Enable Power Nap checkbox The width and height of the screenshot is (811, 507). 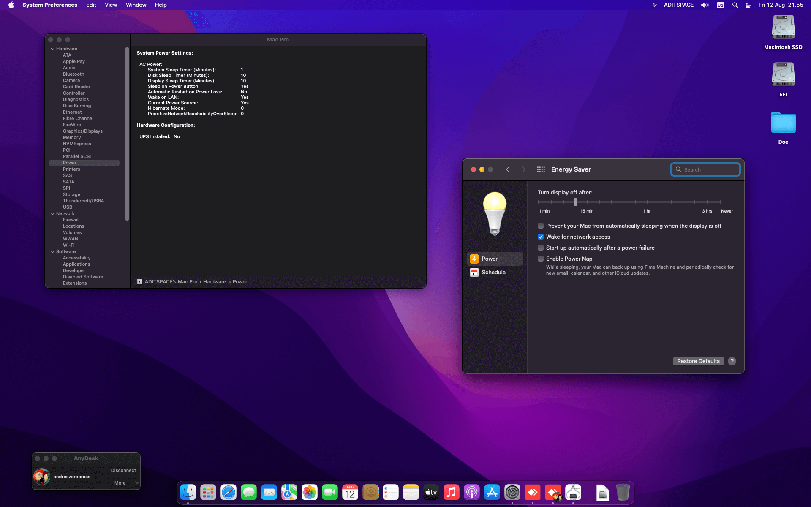541,259
